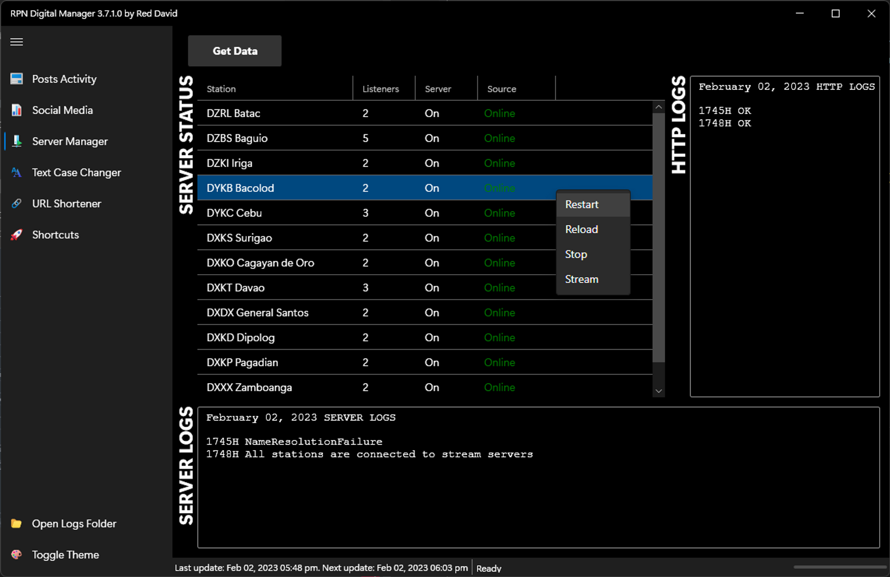Click the 1745H NameResolutionFailure log line
The width and height of the screenshot is (890, 577).
pos(294,442)
